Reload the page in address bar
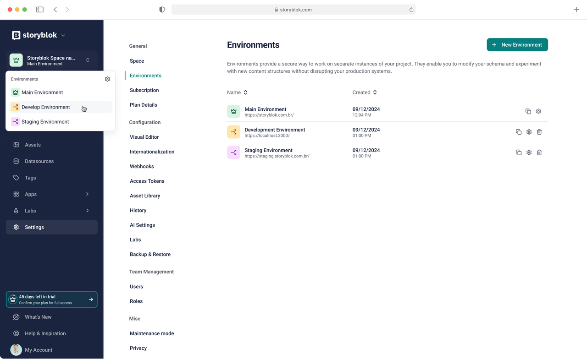 click(x=411, y=10)
